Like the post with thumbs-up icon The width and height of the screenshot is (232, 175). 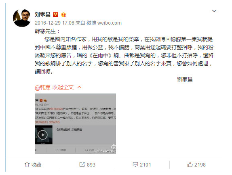190,165
